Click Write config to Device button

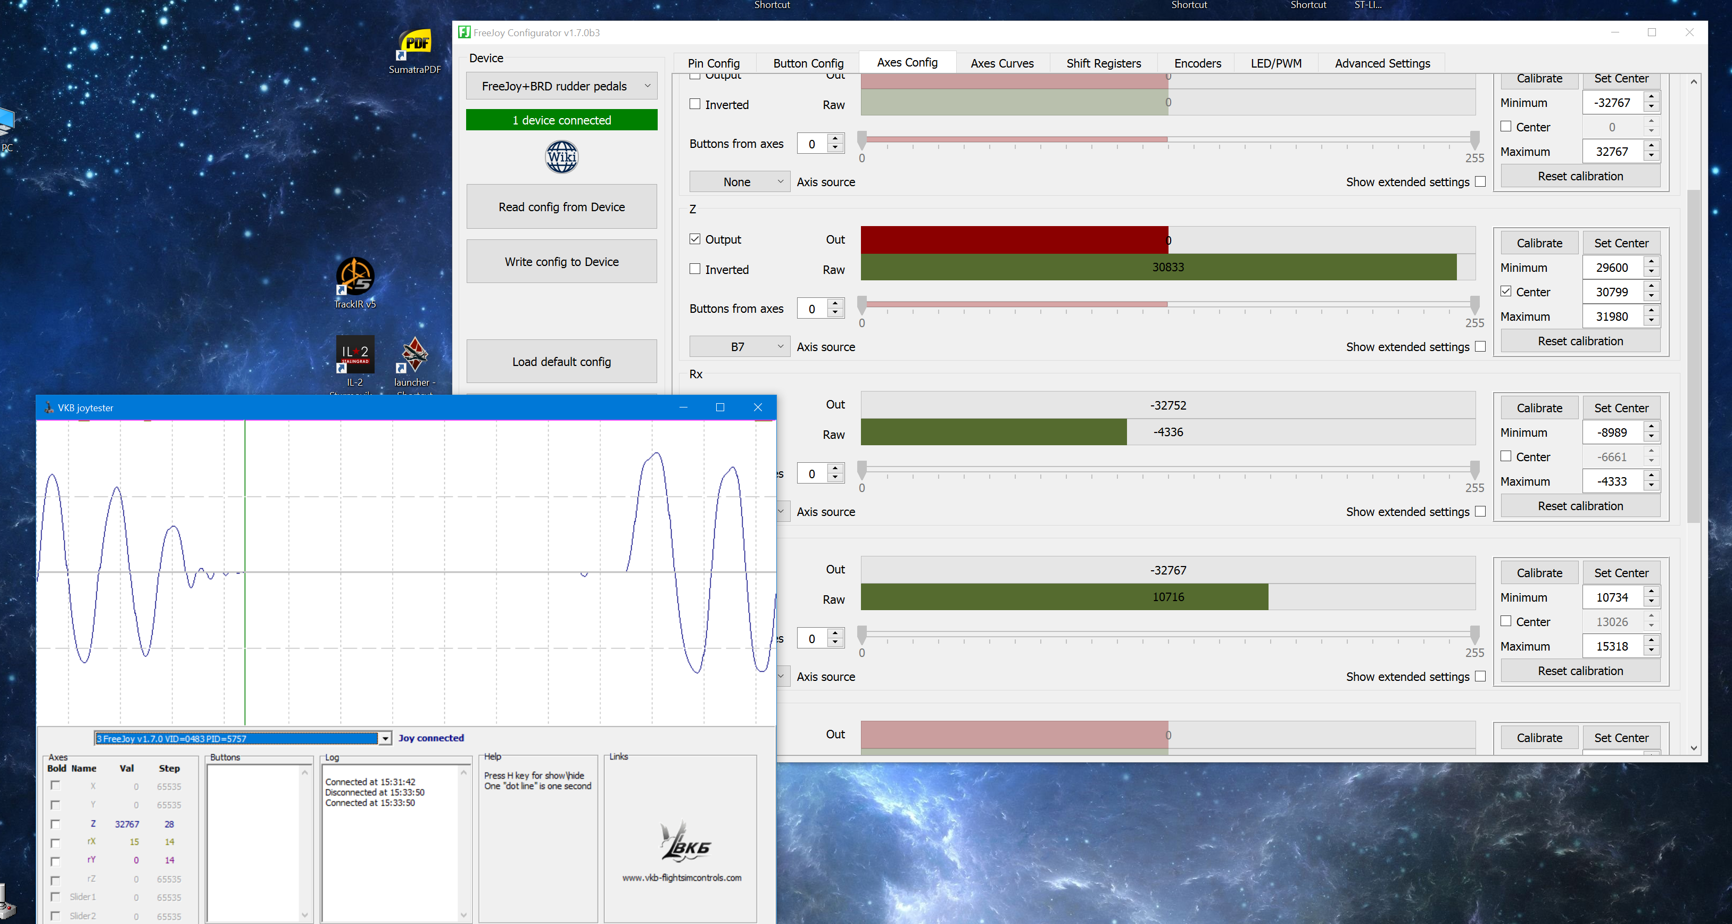561,261
